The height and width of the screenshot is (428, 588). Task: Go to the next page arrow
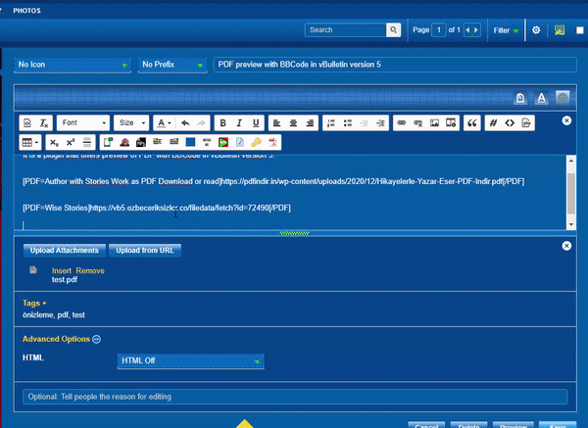point(476,30)
